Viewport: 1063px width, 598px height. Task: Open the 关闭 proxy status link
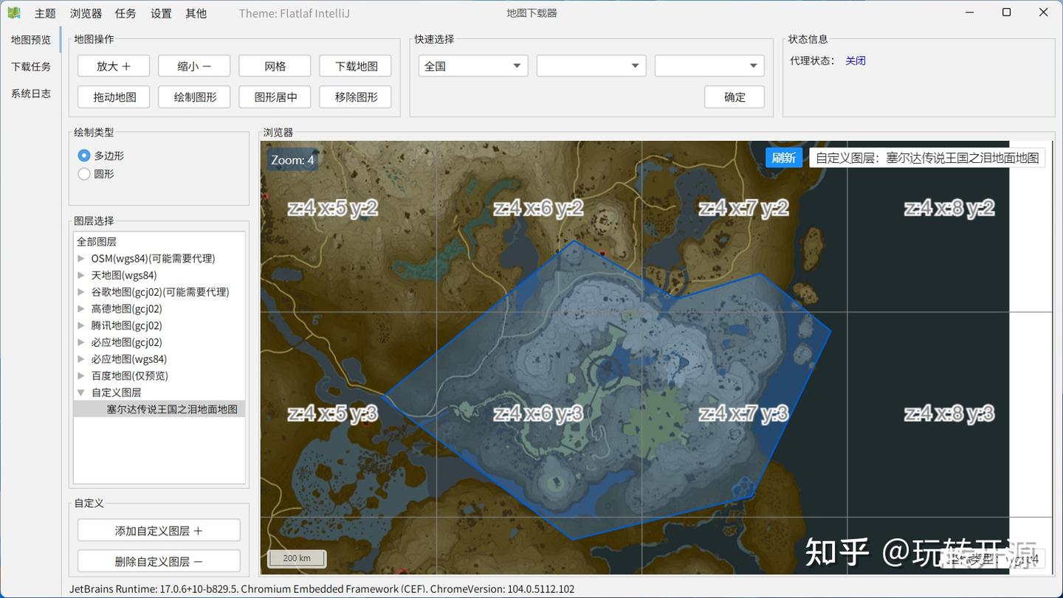pos(856,60)
